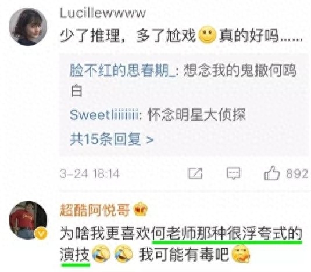Screen dimensions: 311x272
Task: Click the underlined text 何老师那种很浮夸式的
Action: (227, 233)
